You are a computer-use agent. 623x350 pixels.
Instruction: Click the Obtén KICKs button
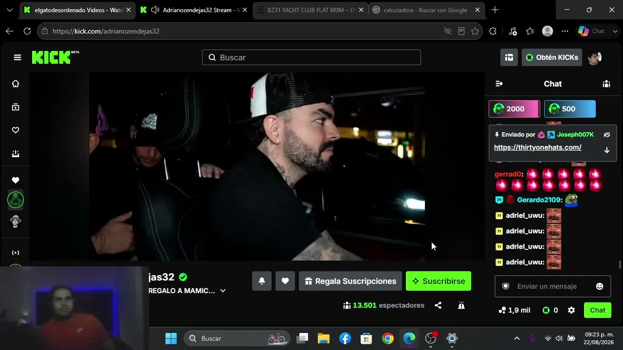tap(552, 57)
